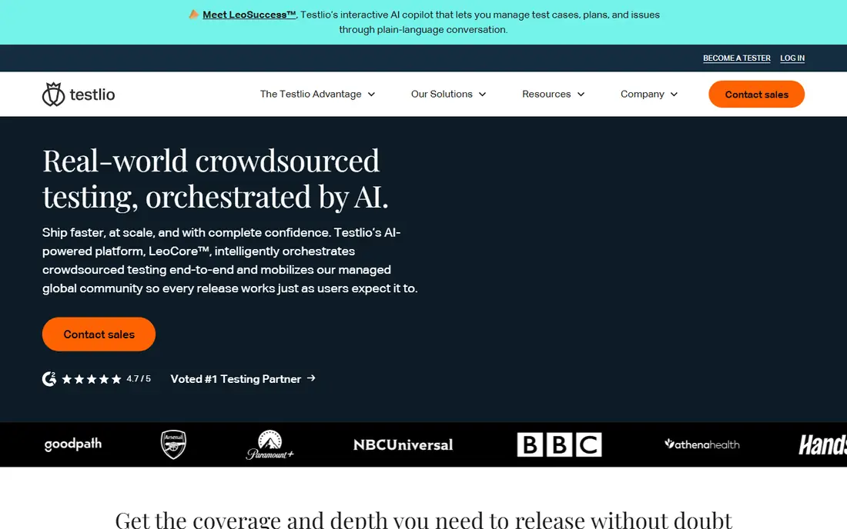Screen dimensions: 847x529
Task: Expand the Company chevron
Action: 675,95
